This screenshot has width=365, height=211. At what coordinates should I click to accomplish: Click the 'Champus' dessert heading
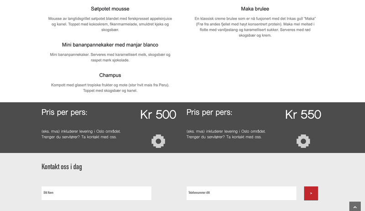(110, 75)
